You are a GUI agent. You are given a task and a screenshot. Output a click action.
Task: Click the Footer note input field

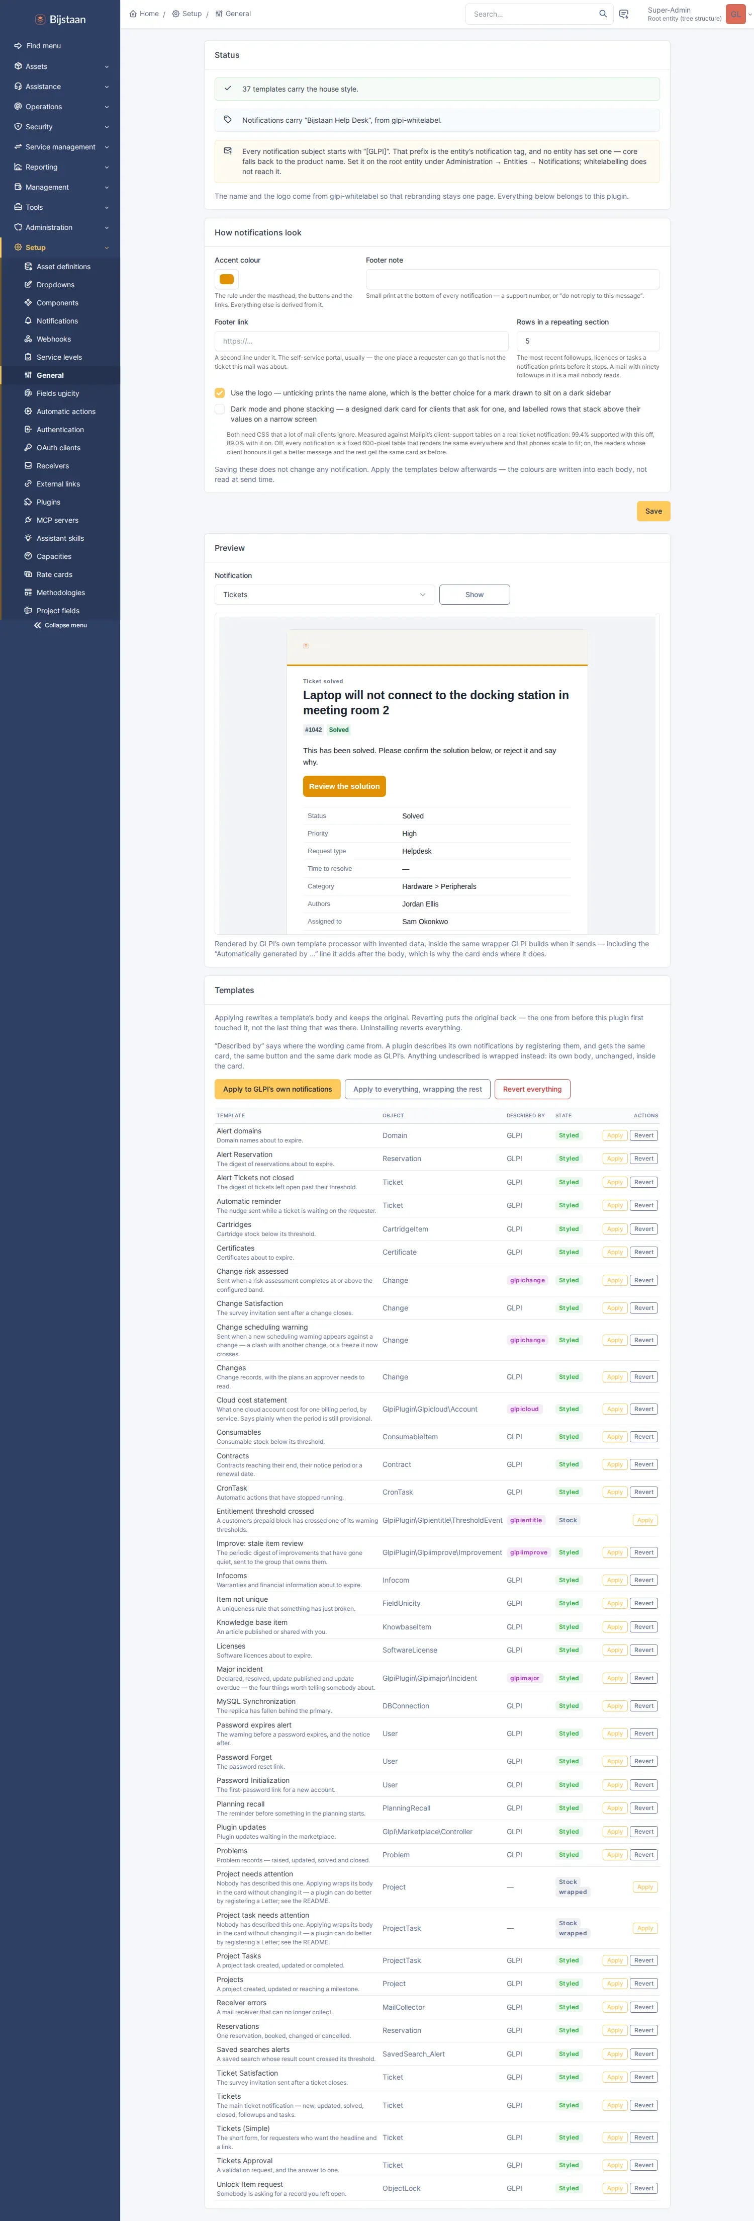point(513,279)
